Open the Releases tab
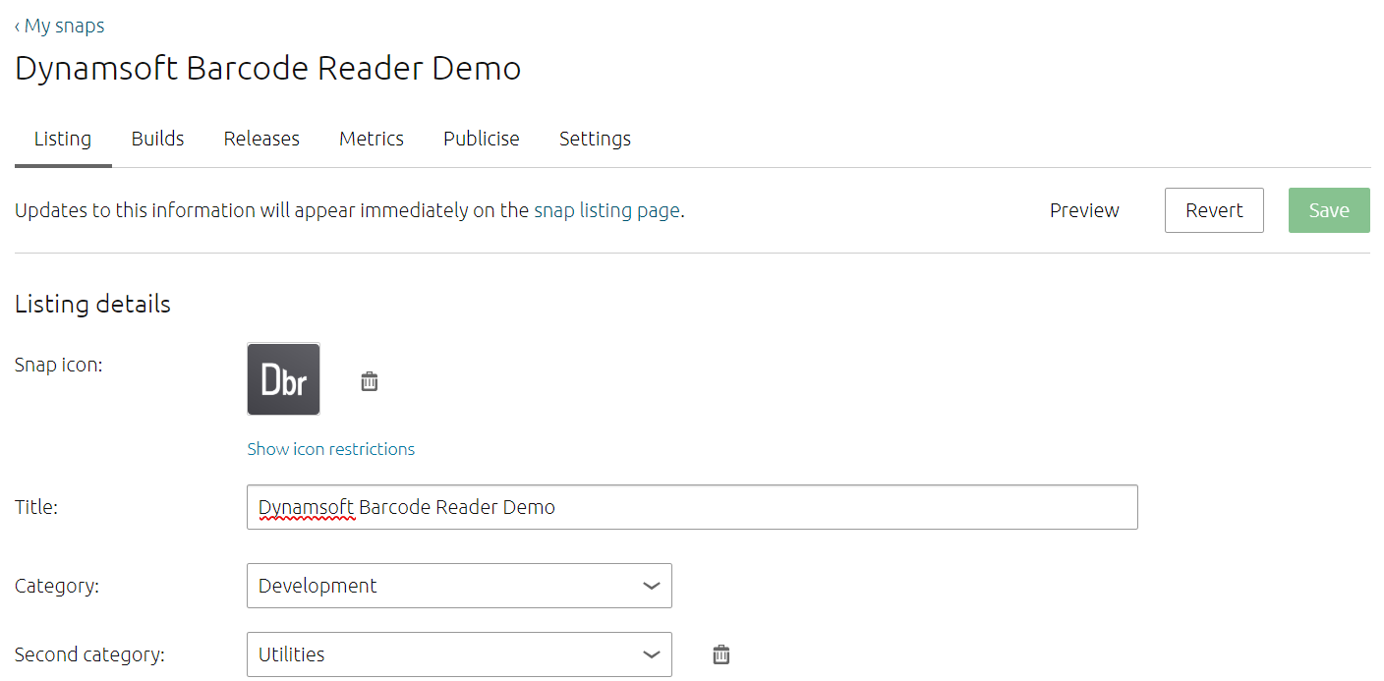1384x681 pixels. 261,139
